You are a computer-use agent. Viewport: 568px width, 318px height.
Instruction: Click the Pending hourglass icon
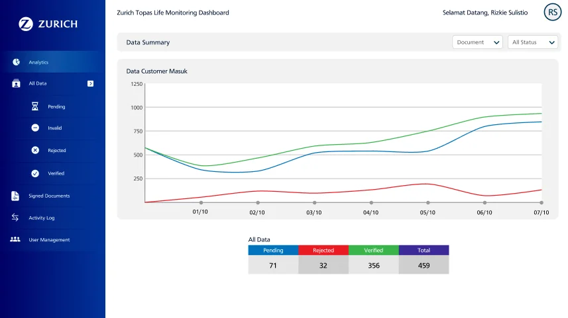click(34, 106)
